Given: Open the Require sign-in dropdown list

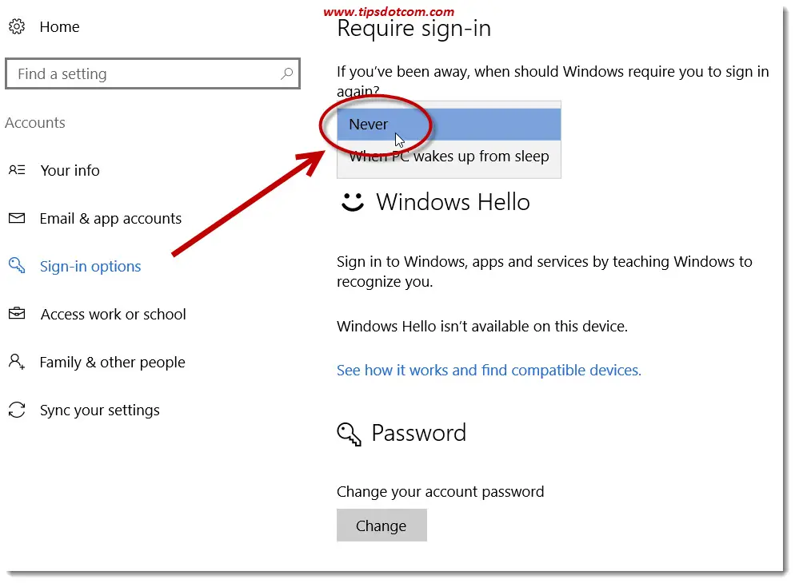Looking at the screenshot, I should click(448, 124).
